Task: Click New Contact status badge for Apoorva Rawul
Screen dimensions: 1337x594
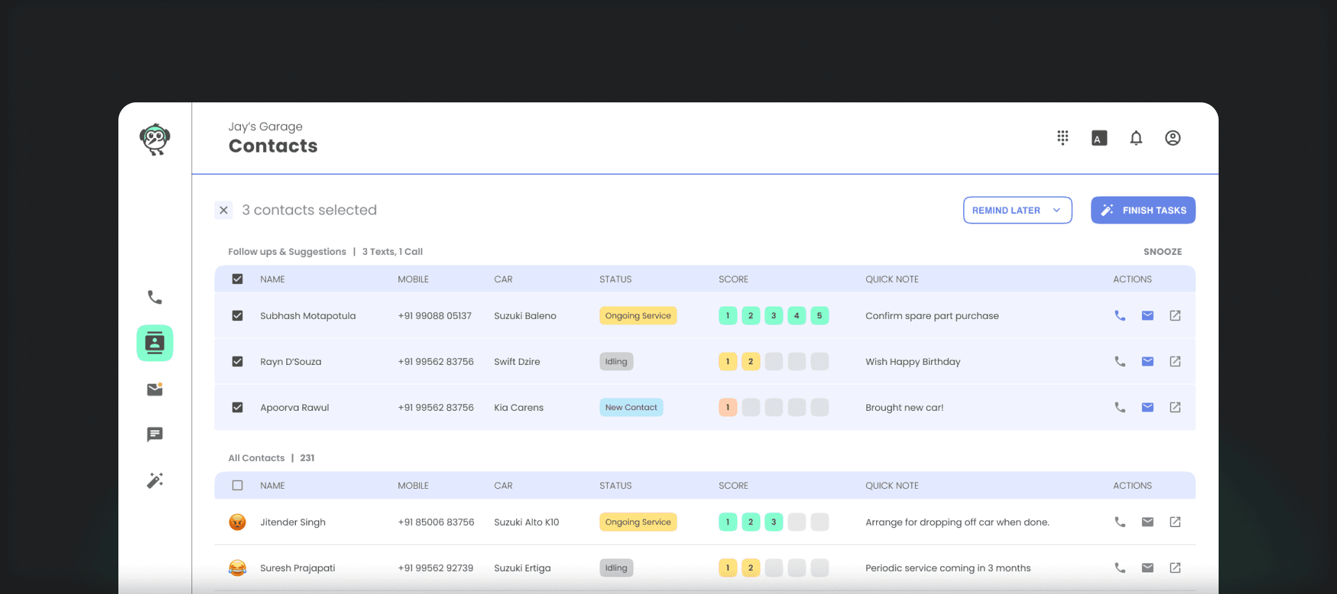Action: pos(631,407)
